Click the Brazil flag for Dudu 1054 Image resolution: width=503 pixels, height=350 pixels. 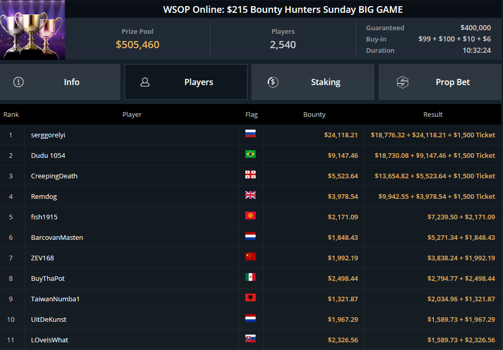[250, 154]
